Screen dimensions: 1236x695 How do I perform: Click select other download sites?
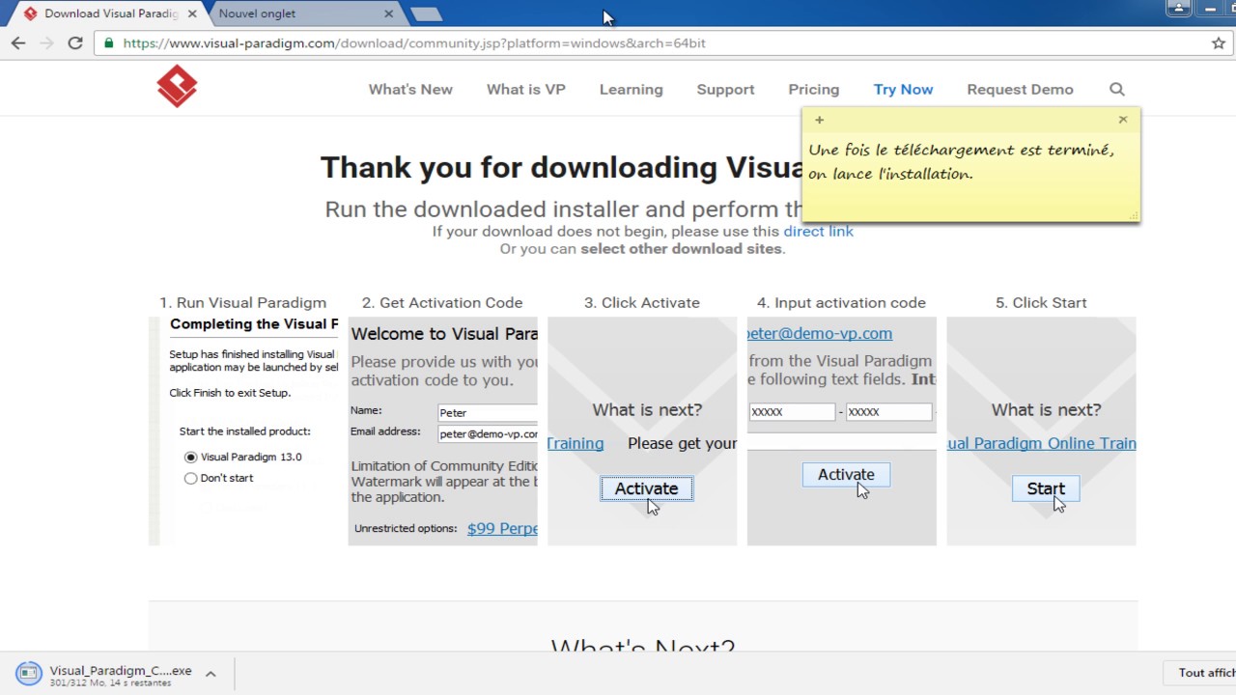tap(681, 248)
